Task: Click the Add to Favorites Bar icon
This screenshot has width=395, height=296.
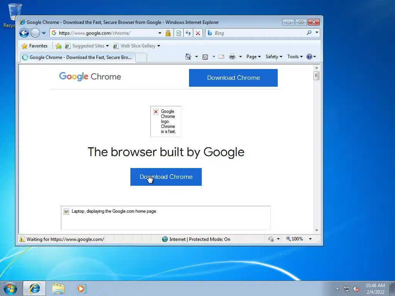Action: coord(59,46)
